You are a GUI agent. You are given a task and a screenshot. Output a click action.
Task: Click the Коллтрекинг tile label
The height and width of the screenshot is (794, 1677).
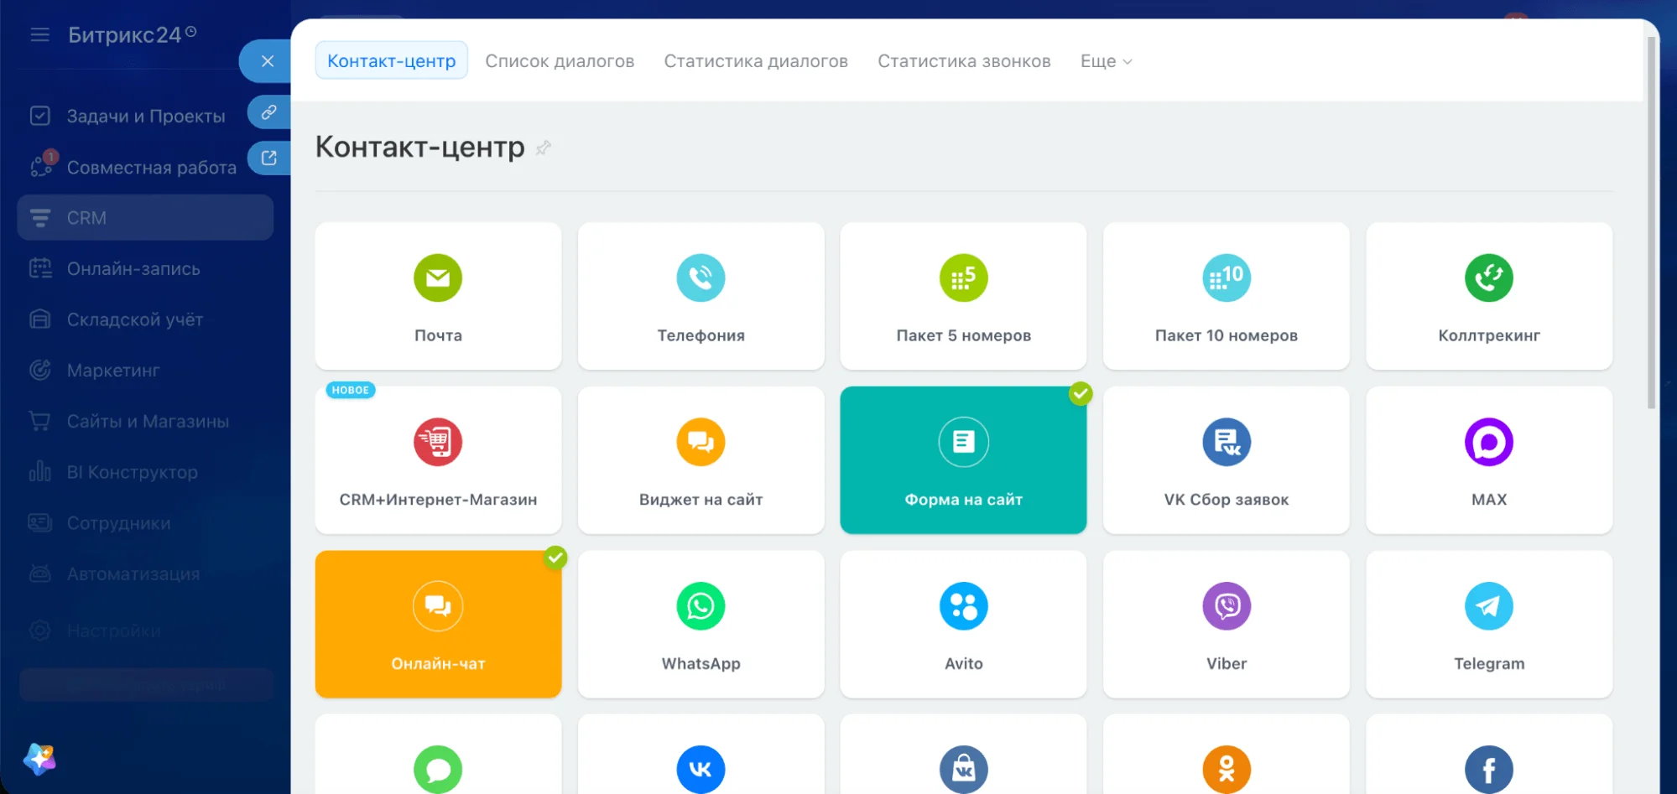[x=1489, y=335]
